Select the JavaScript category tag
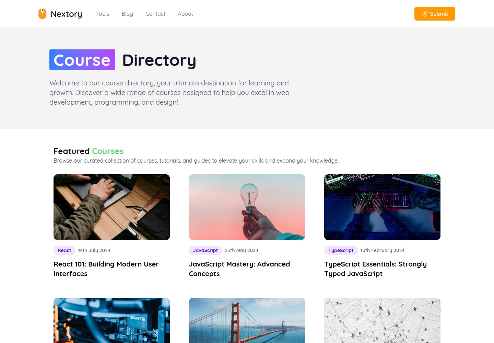494x343 pixels. pos(205,250)
